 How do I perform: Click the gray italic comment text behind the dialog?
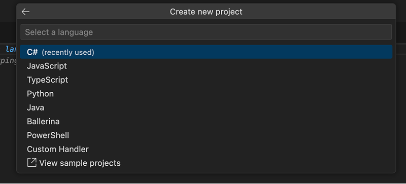(8, 62)
